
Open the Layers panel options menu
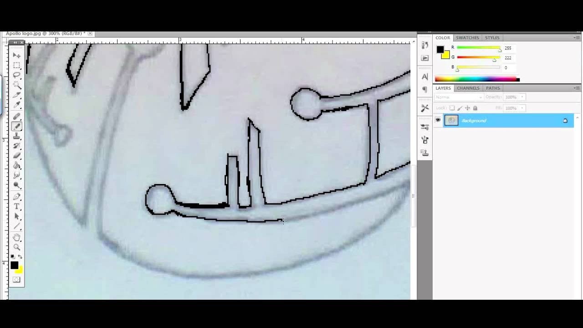(577, 88)
